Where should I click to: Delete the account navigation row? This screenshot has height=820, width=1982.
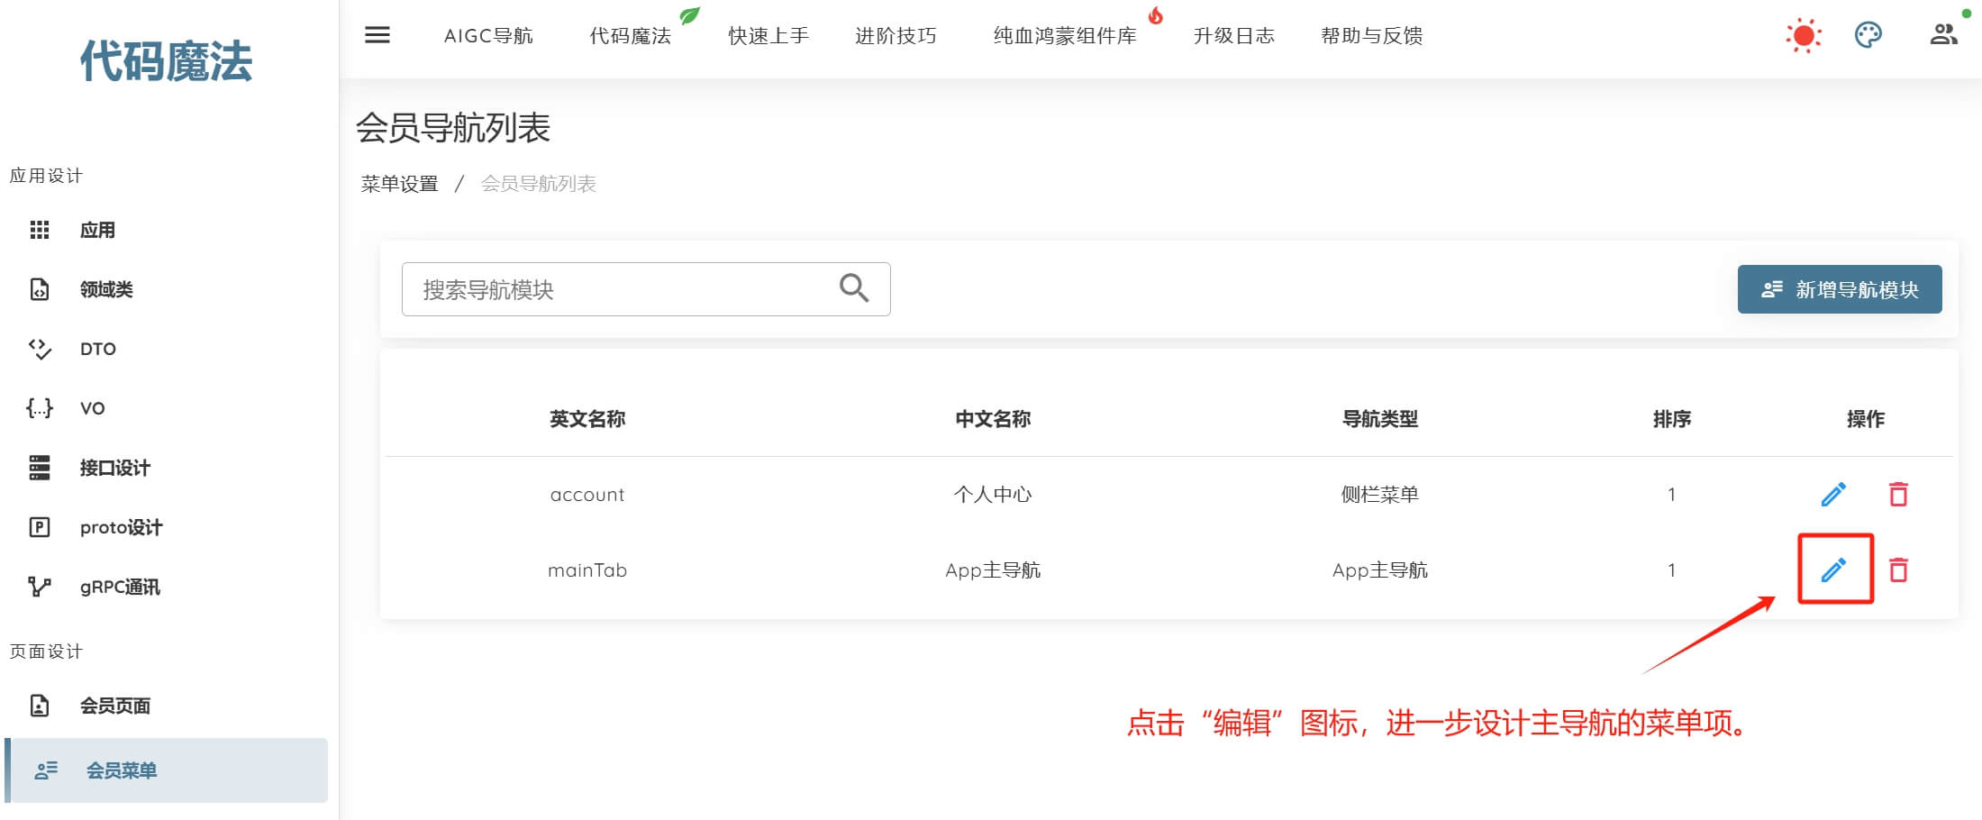coord(1898,494)
